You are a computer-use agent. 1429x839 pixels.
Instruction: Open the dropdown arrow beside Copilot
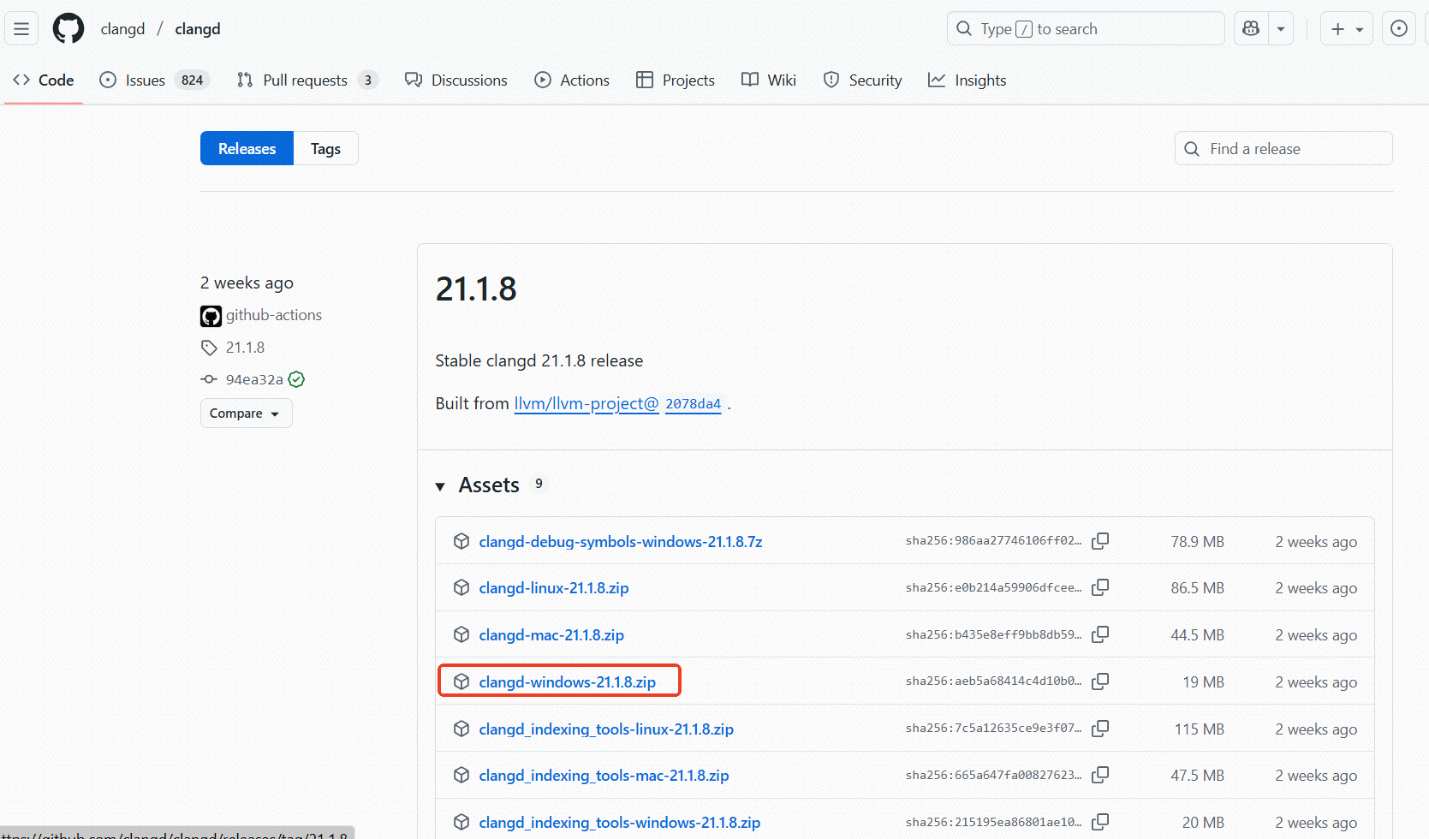[1281, 29]
